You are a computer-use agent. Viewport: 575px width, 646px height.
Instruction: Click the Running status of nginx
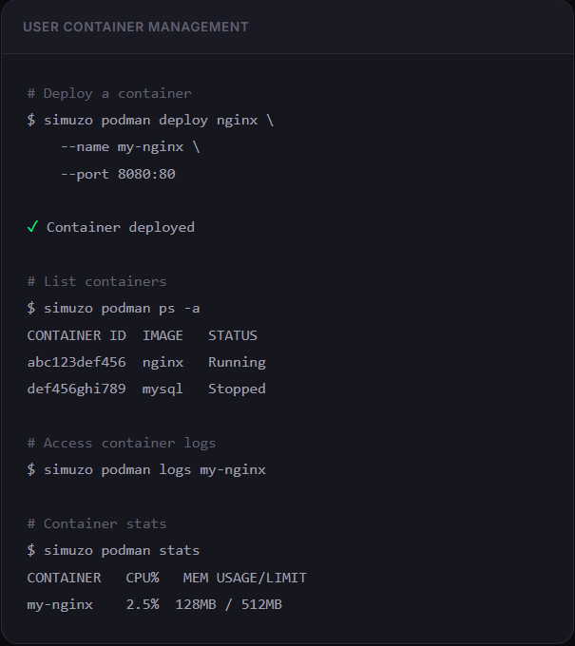pyautogui.click(x=237, y=363)
